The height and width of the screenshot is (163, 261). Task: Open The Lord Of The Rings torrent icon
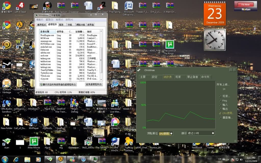[x=169, y=45]
